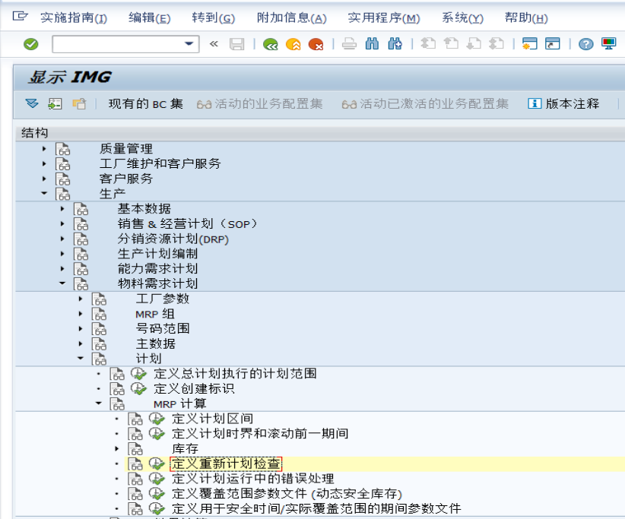Click the 版本注释 button
The image size is (625, 519).
pyautogui.click(x=563, y=104)
